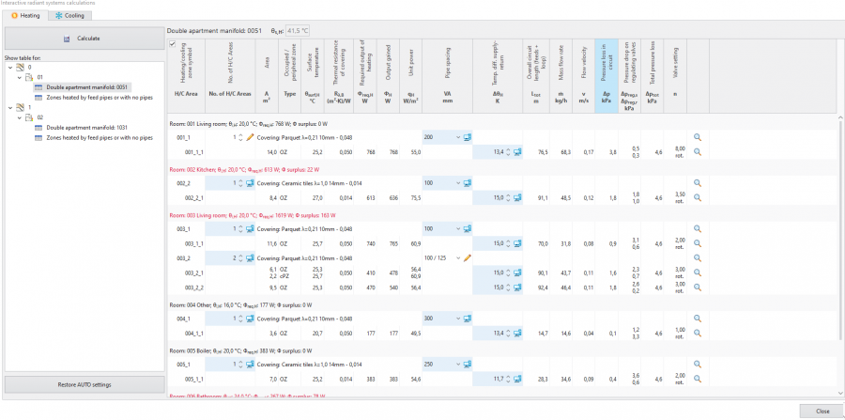Click the table's vertical scrollbar
This screenshot has width=845, height=420.
pyautogui.click(x=839, y=235)
